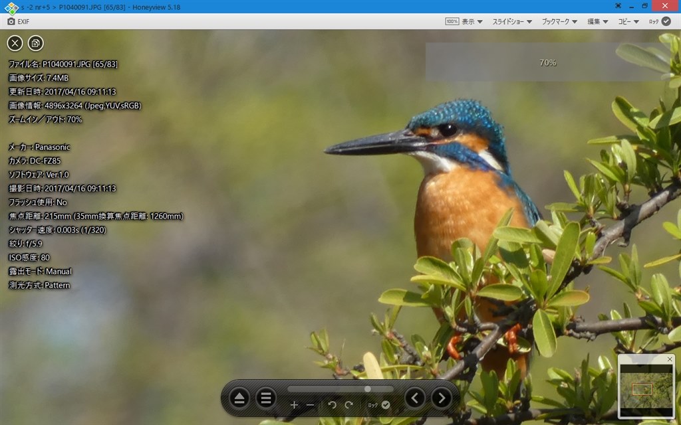Zoom out with the minus icon
This screenshot has height=425, width=681.
click(311, 404)
